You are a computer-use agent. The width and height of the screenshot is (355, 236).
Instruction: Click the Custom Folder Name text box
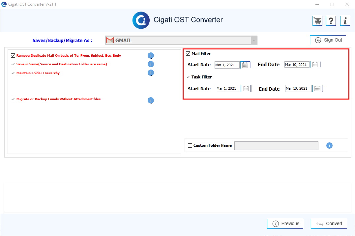[x=276, y=146]
